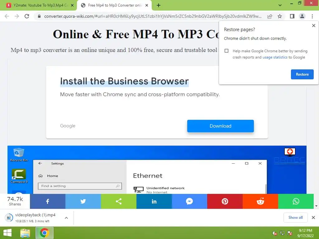Image resolution: width=319 pixels, height=239 pixels.
Task: Click the browser forward arrow
Action: click(x=17, y=16)
